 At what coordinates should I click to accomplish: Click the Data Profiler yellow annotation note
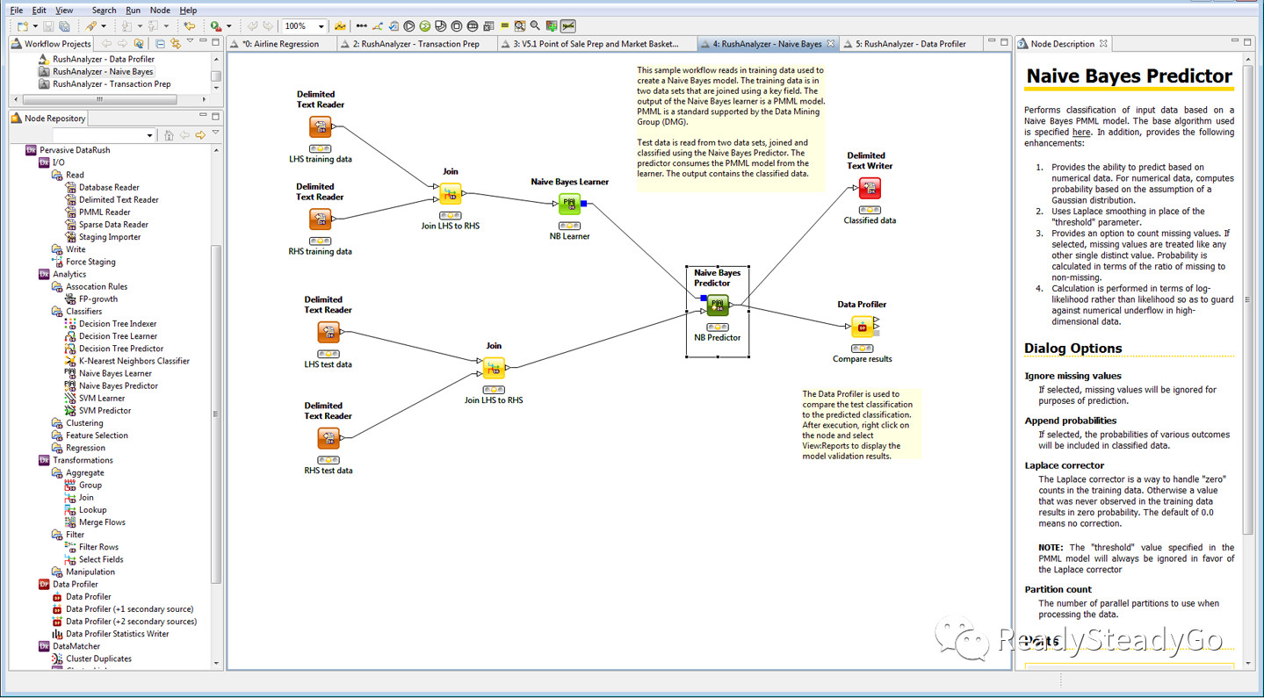[x=860, y=424]
